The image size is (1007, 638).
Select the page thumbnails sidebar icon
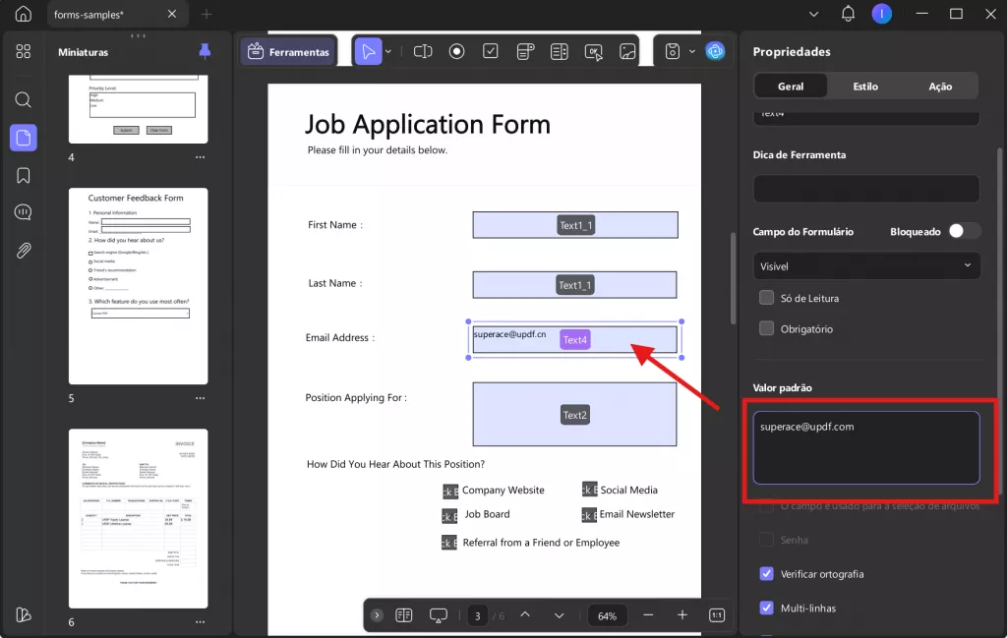24,138
